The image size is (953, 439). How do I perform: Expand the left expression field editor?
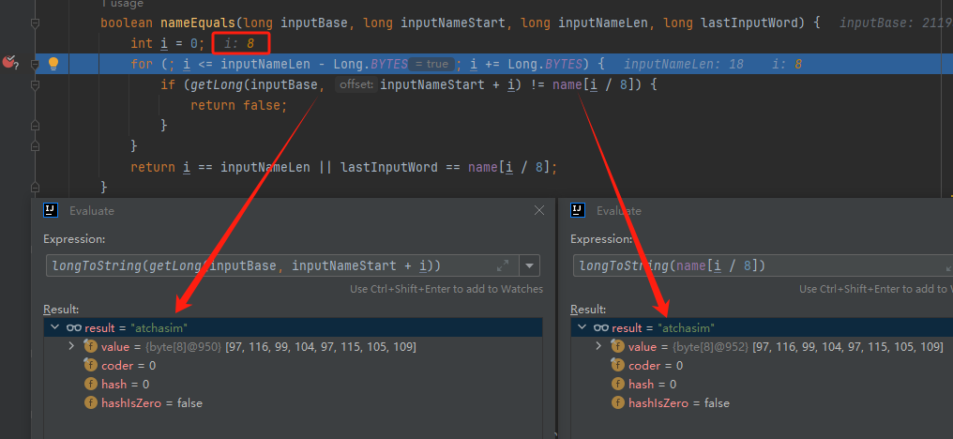pyautogui.click(x=503, y=265)
